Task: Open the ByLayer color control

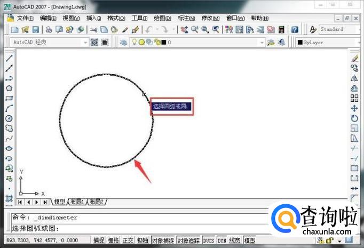Action: [x=326, y=42]
